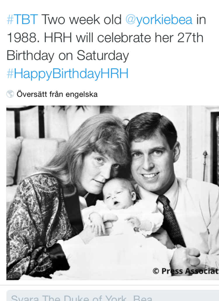The image size is (219, 301).
Task: Tap the word 'Saturday' in the tweet
Action: [x=103, y=56]
